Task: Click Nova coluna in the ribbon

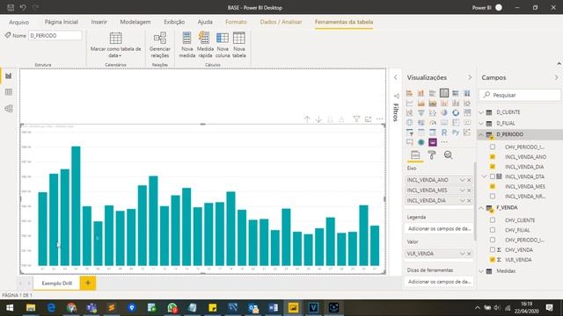Action: coord(223,45)
